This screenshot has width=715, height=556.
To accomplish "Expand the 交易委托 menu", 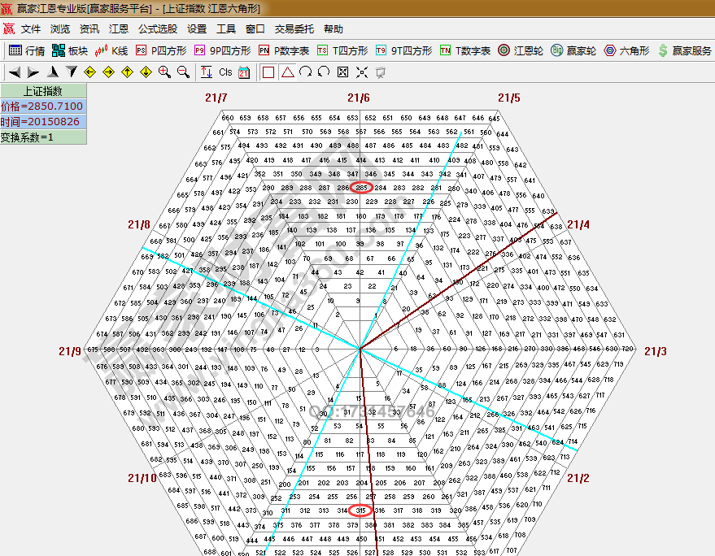I will [294, 28].
